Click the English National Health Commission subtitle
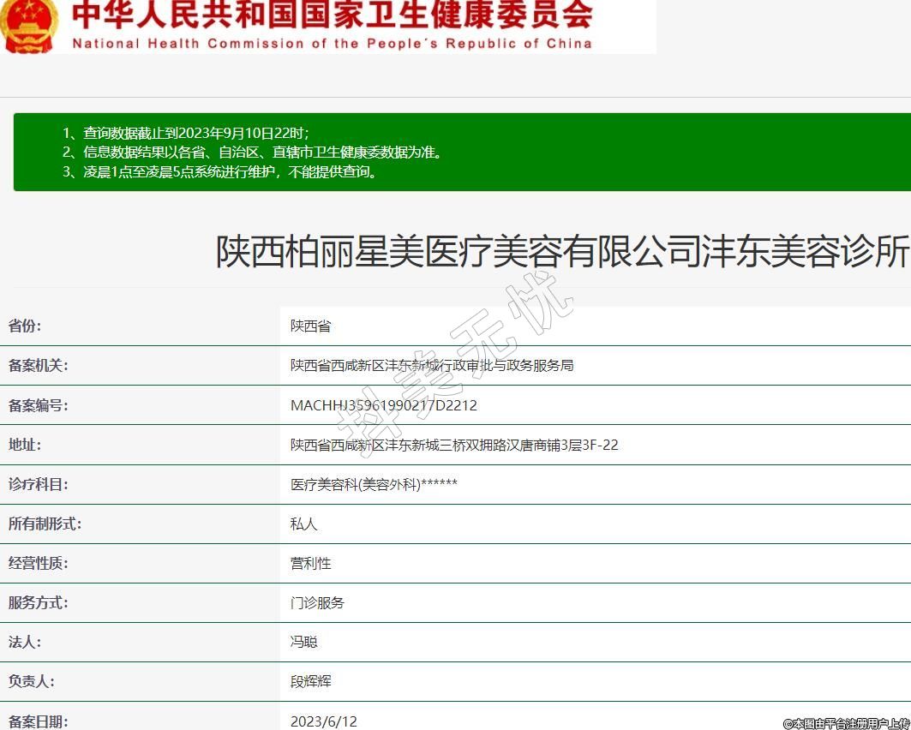The height and width of the screenshot is (730, 911). click(x=332, y=43)
